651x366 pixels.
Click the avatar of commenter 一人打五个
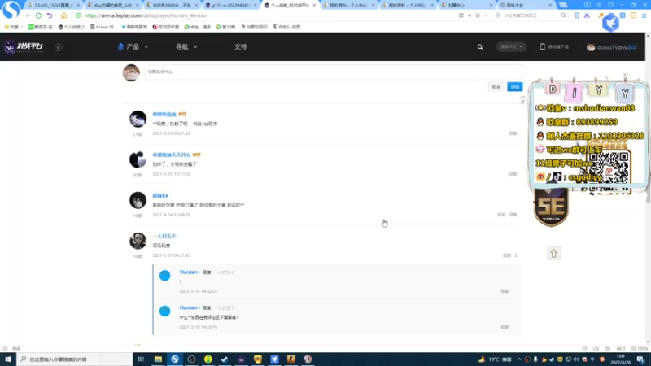(x=138, y=241)
